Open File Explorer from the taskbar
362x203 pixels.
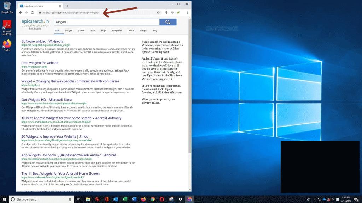pyautogui.click(x=88, y=199)
